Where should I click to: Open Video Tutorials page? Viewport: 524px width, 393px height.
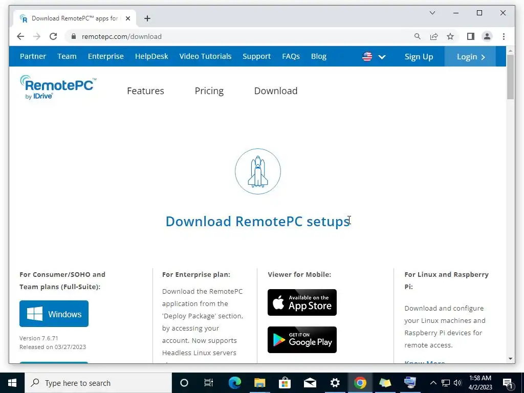tap(205, 56)
